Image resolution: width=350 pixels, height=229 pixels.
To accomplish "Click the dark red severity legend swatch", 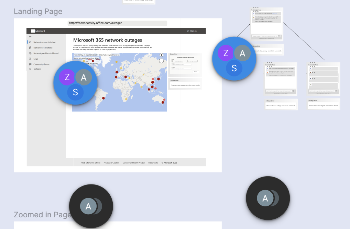I will coord(93,61).
